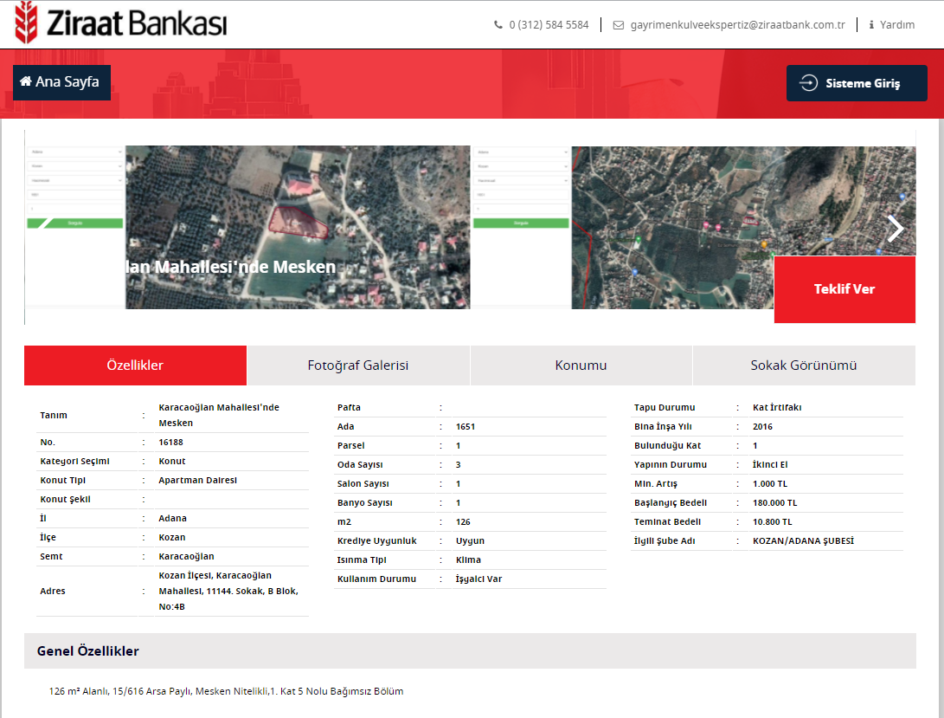Open the Yardım help link
This screenshot has height=718, width=944.
point(897,25)
